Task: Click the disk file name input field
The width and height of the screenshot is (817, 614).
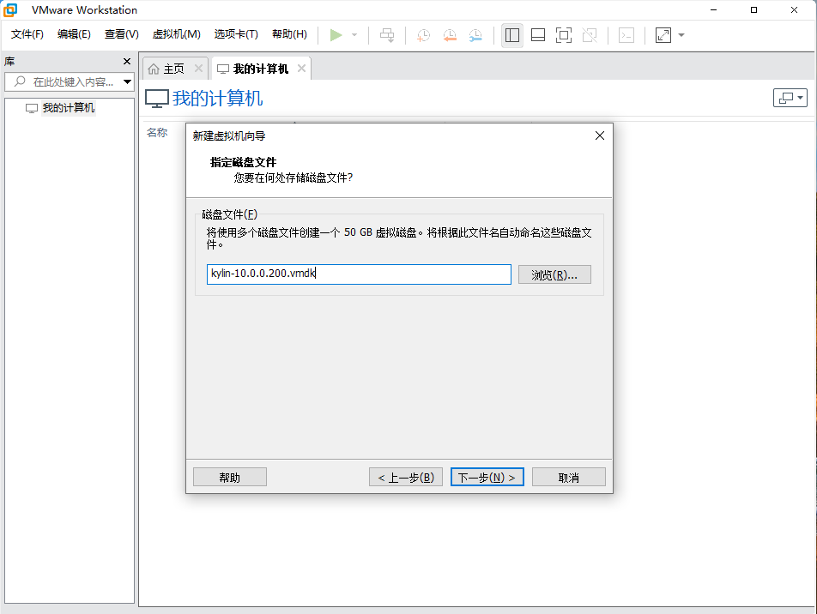Action: point(359,274)
